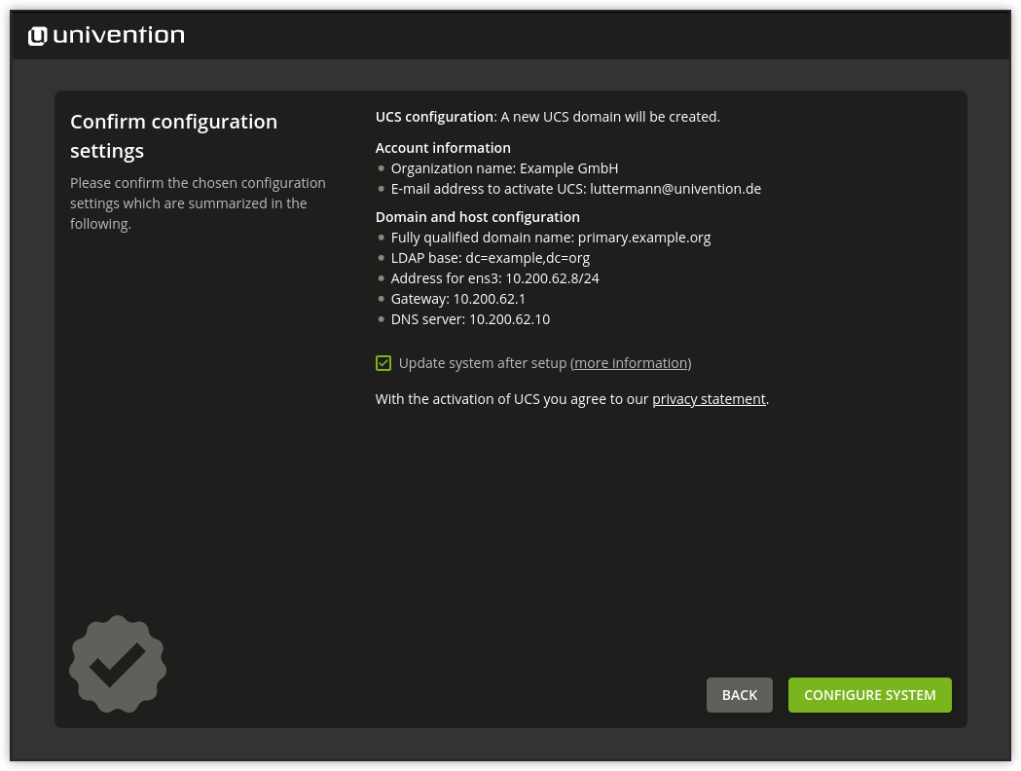Click the Domain and host configuration heading

pyautogui.click(x=477, y=216)
